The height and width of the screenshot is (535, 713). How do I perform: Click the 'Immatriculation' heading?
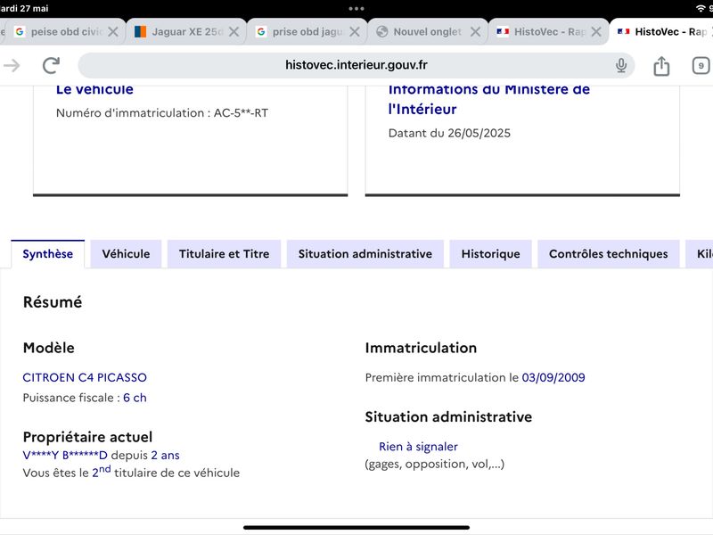tap(421, 348)
